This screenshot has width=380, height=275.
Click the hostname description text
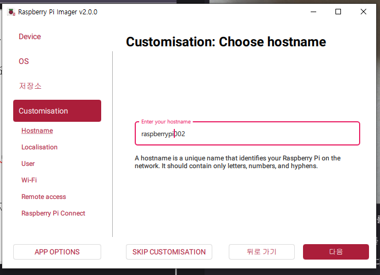[x=238, y=162]
